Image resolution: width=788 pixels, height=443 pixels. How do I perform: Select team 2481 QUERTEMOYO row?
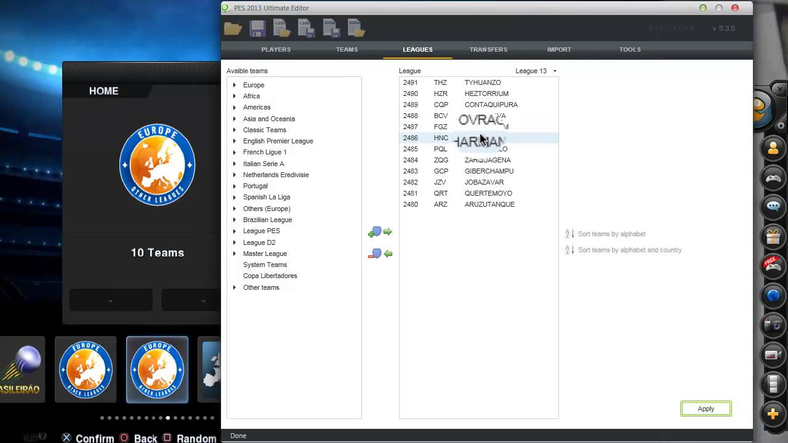[x=479, y=193]
